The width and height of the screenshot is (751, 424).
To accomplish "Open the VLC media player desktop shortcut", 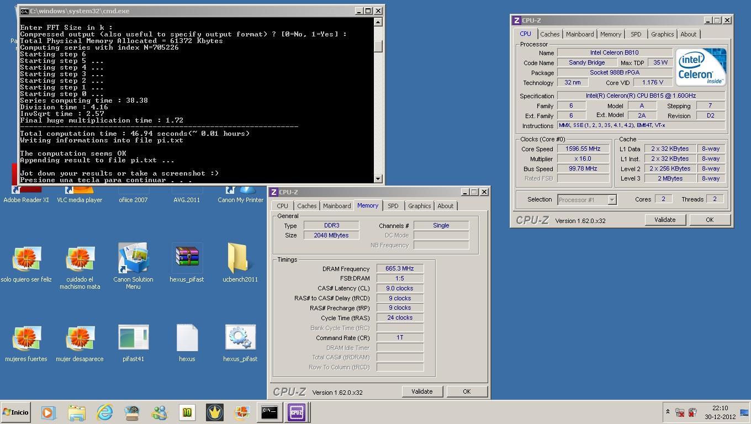I will coord(80,194).
